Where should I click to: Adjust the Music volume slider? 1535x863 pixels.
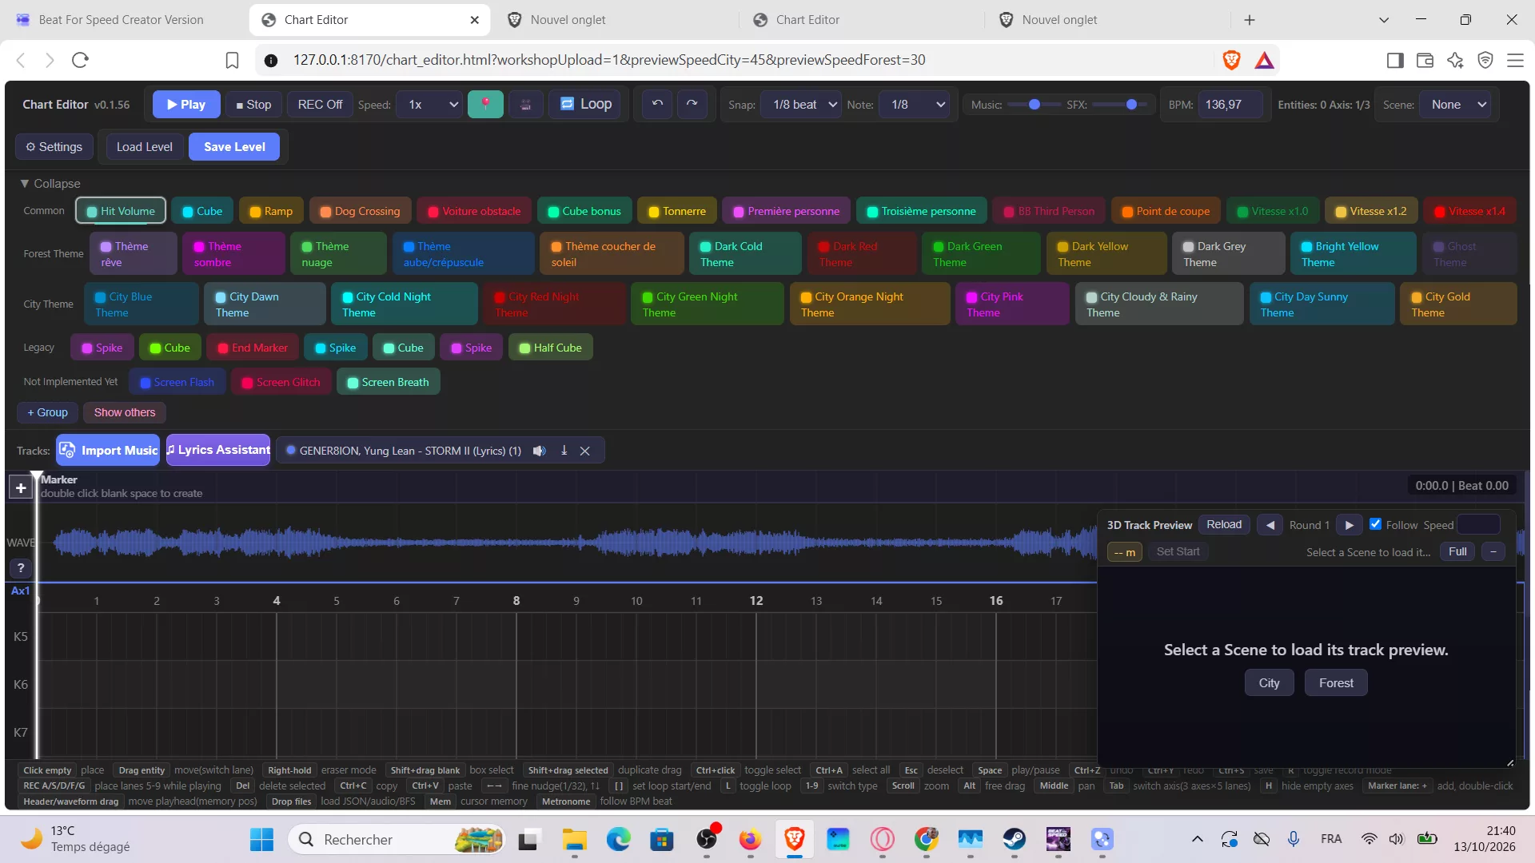tap(1035, 105)
